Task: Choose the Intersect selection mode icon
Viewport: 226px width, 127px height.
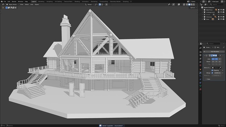Action: tap(16, 8)
